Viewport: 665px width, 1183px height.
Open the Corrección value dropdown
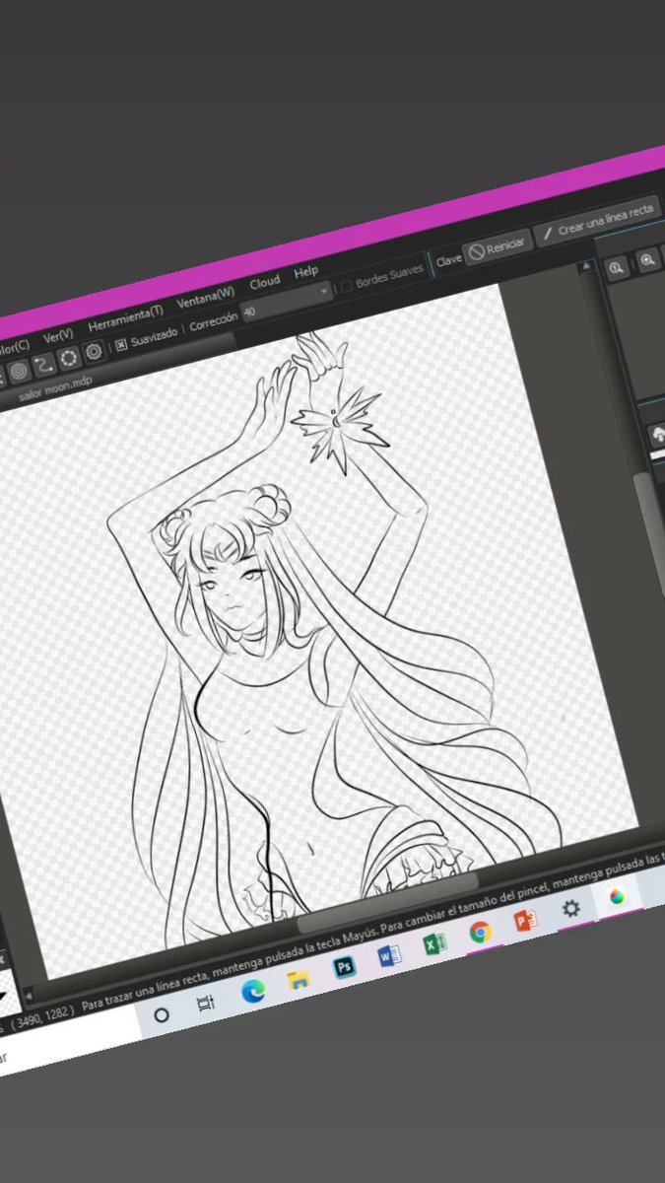pyautogui.click(x=288, y=301)
